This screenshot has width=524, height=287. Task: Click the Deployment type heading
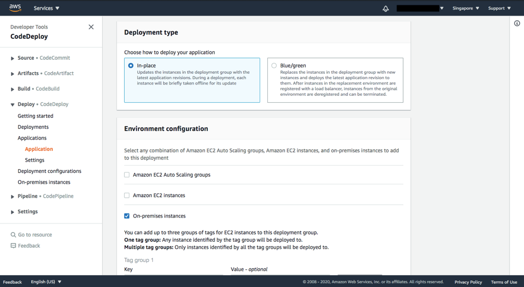coord(151,32)
